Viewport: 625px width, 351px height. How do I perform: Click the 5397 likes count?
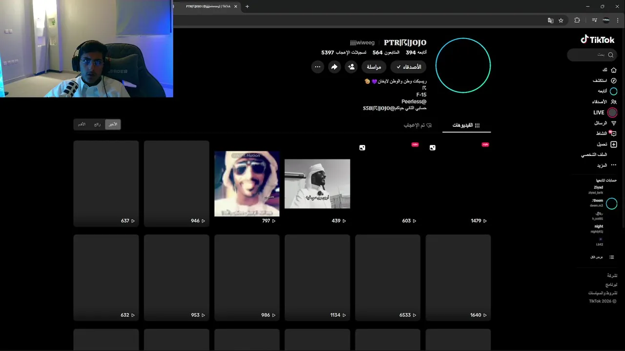coord(344,53)
